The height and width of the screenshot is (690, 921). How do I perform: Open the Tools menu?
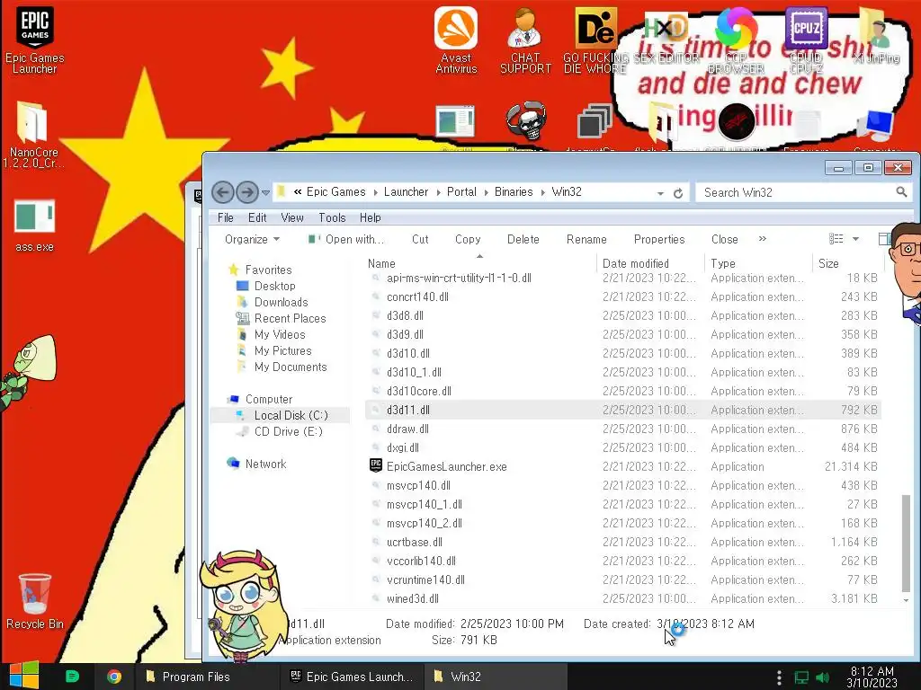[x=332, y=217]
